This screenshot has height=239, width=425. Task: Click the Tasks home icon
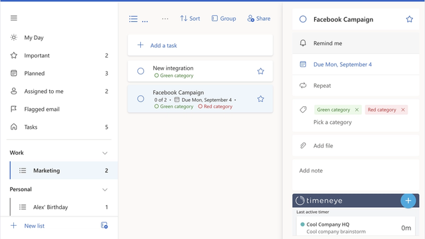pyautogui.click(x=14, y=127)
